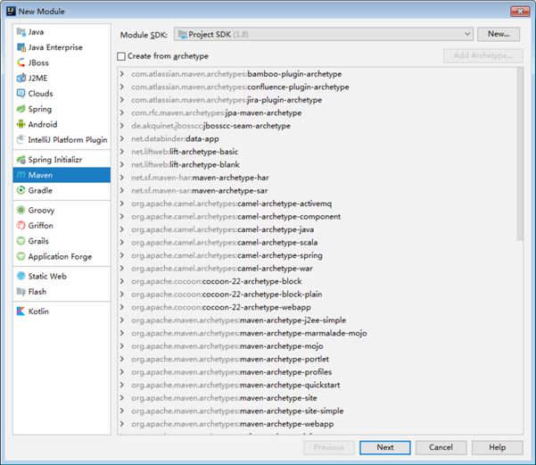The height and width of the screenshot is (465, 536).
Task: Select the maven-archetype-marmalade-mojo entry
Action: (249, 333)
